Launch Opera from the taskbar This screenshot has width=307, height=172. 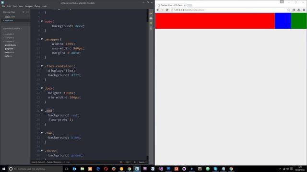pos(106,169)
